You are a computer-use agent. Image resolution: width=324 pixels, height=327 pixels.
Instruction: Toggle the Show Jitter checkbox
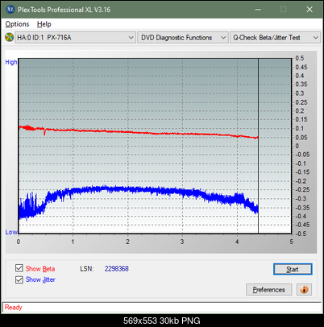pos(19,279)
